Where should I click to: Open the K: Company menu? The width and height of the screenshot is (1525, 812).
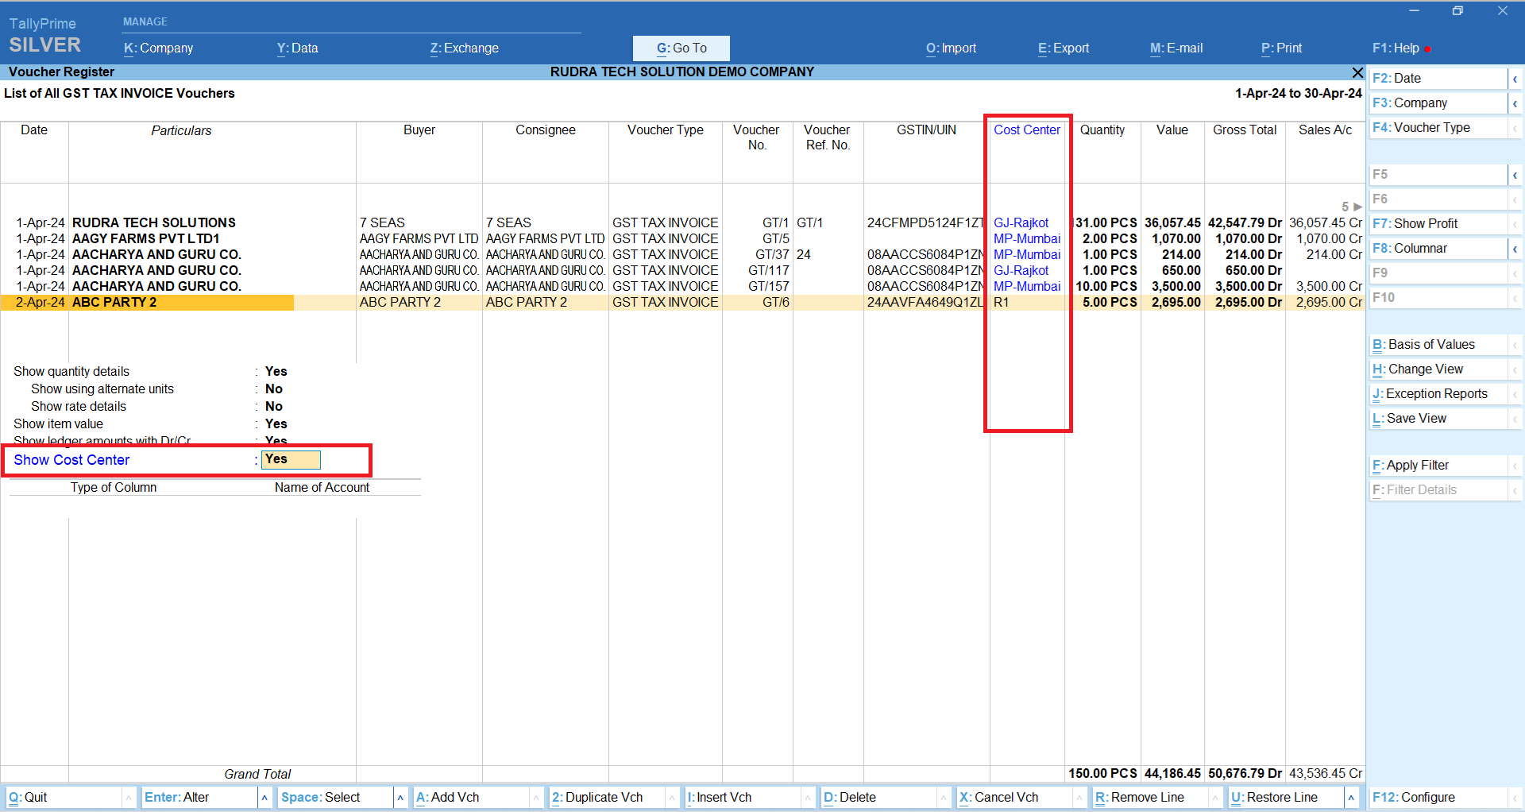[x=158, y=48]
